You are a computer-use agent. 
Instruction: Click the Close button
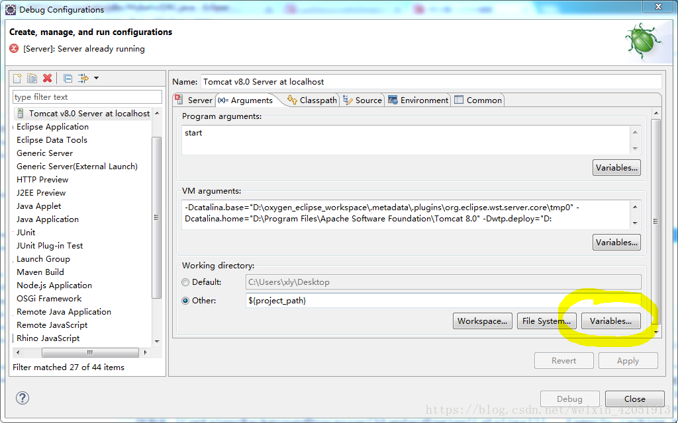635,399
